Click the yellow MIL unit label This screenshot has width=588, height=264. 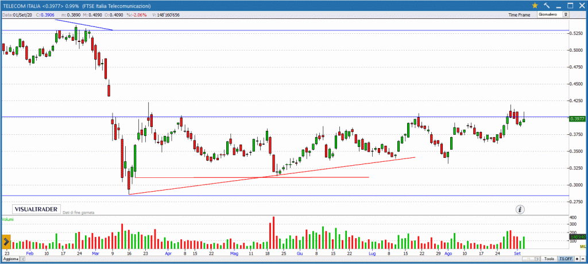pyautogui.click(x=582, y=246)
